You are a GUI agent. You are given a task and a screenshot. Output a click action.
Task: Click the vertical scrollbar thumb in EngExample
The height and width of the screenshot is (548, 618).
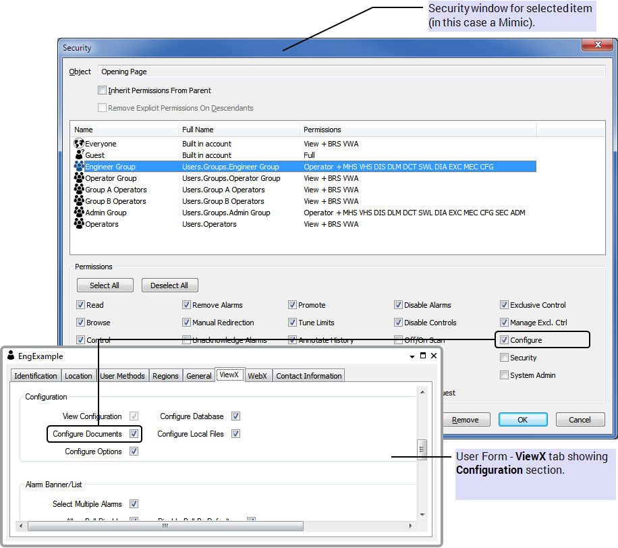pos(422,449)
